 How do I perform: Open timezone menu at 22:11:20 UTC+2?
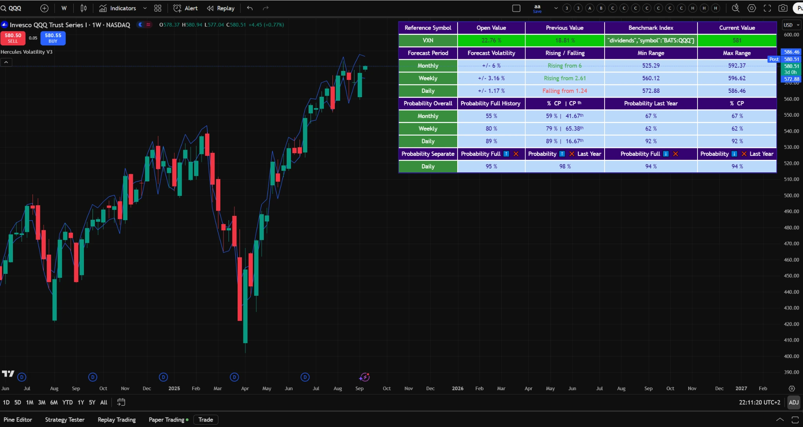pos(759,402)
